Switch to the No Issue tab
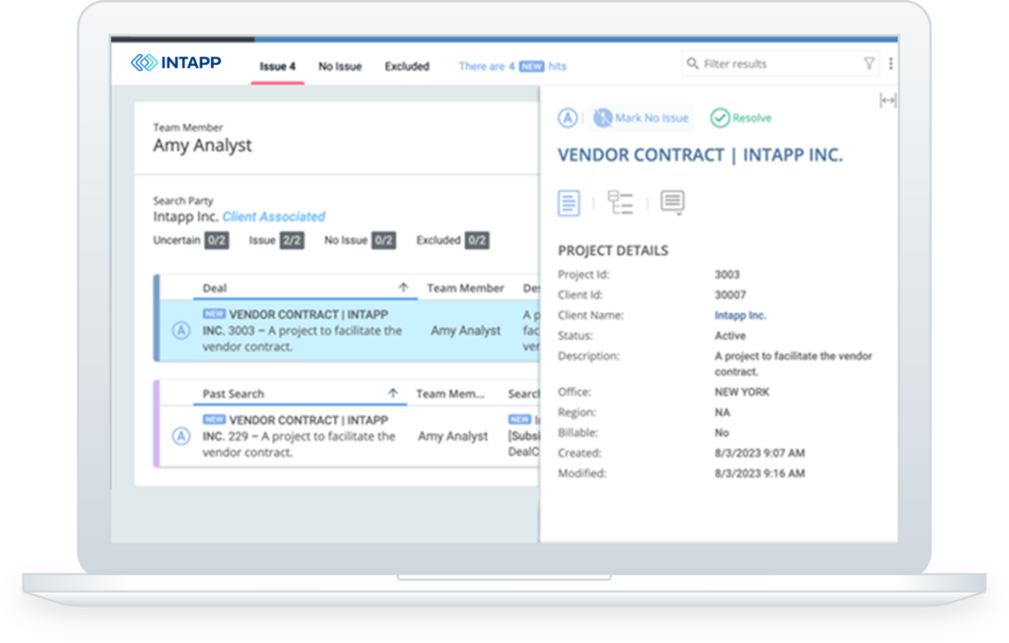The height and width of the screenshot is (643, 1009). click(x=340, y=66)
